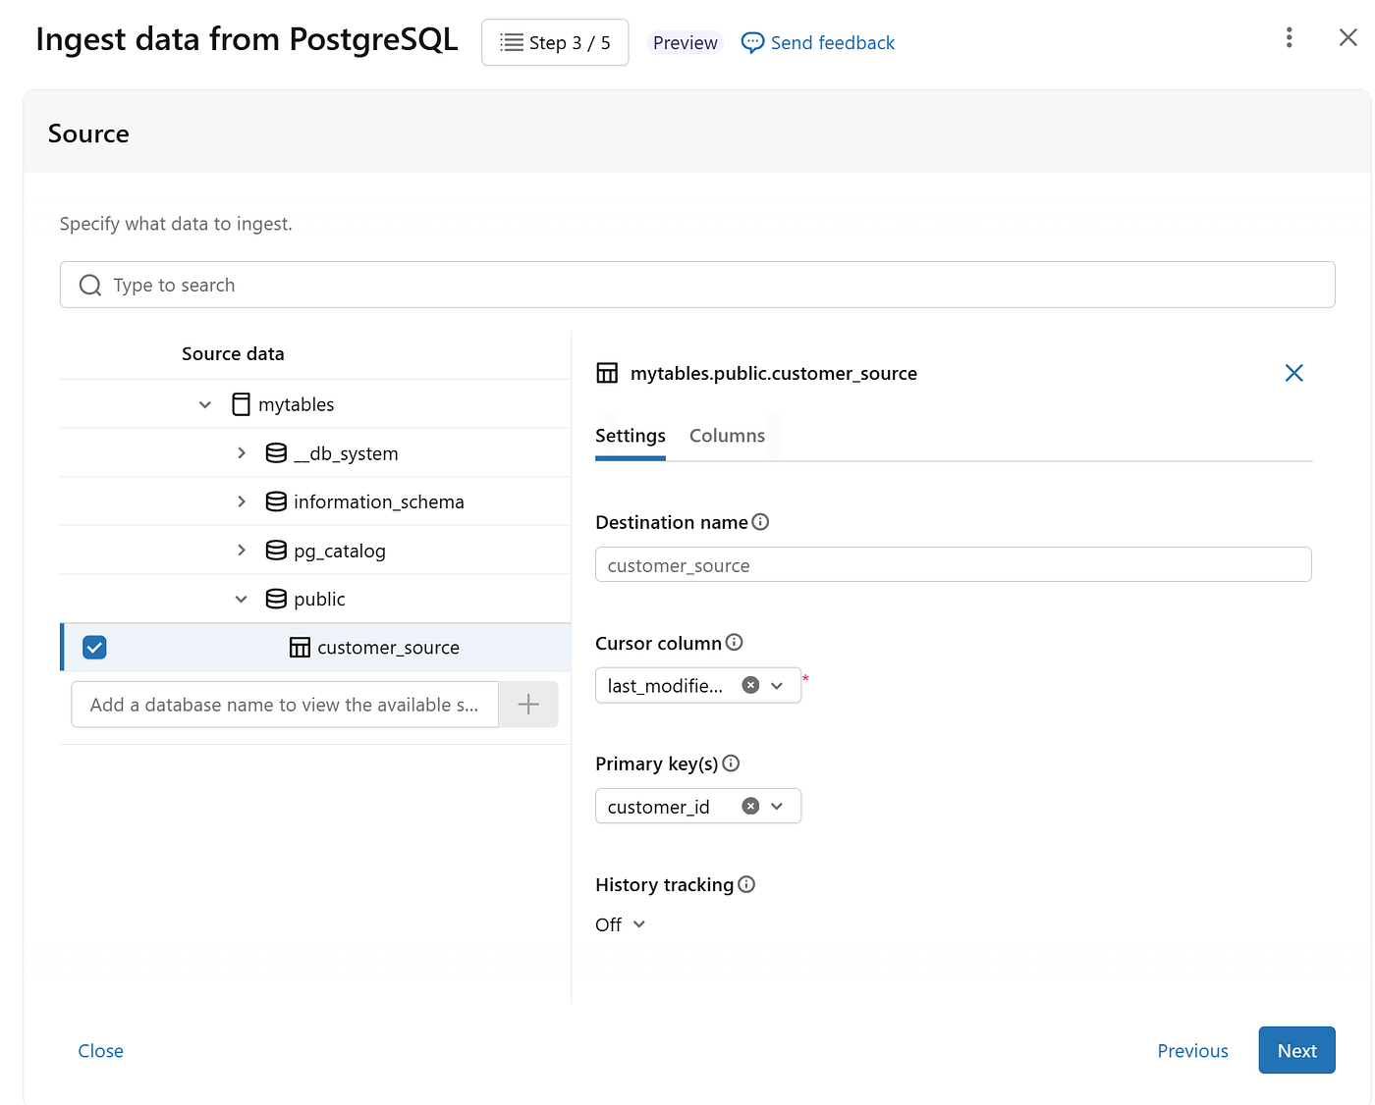Focus the Type to search field
Screen dimensions: 1375x1105
coord(697,285)
